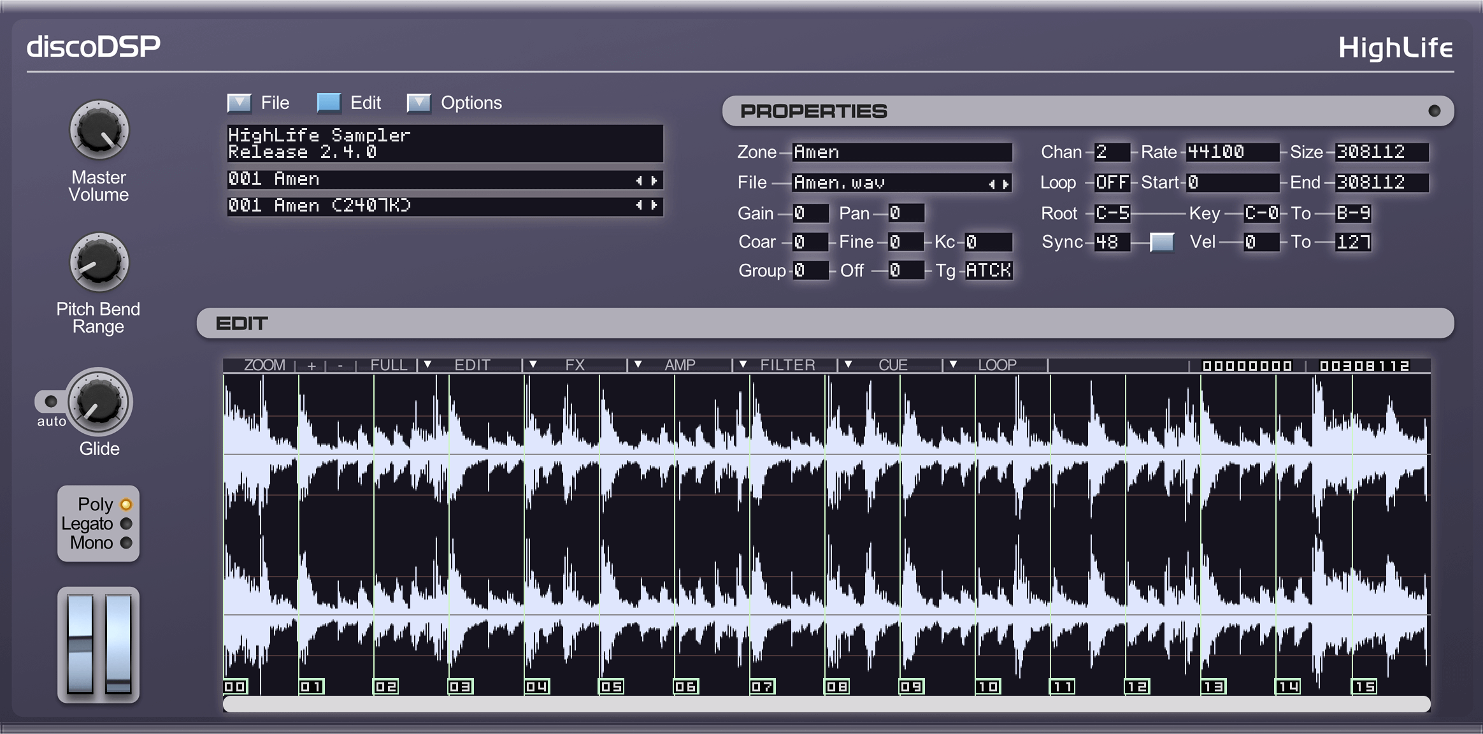Viewport: 1483px width, 734px height.
Task: Click the Off value field
Action: pyautogui.click(x=906, y=271)
